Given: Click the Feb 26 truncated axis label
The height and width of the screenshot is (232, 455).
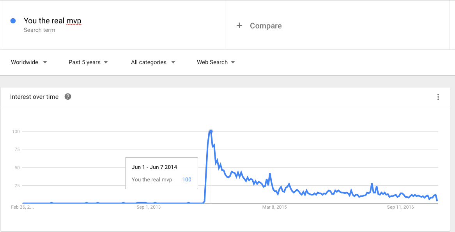Looking at the screenshot, I should tap(23, 207).
